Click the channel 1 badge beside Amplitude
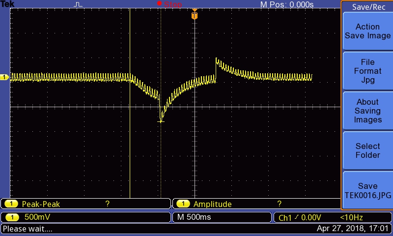Screen dimensions: 393x236 coord(183,204)
